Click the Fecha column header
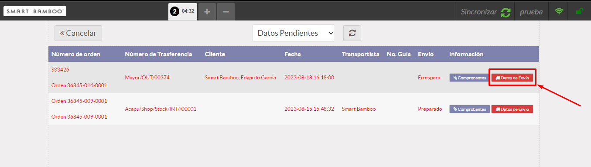 point(292,55)
